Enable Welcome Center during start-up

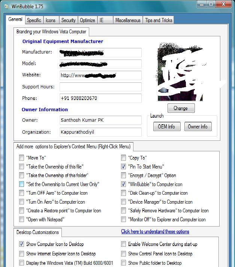(123, 244)
